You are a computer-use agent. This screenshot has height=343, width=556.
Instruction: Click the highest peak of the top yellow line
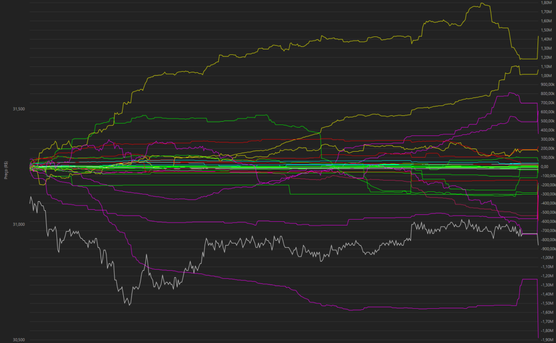click(481, 3)
